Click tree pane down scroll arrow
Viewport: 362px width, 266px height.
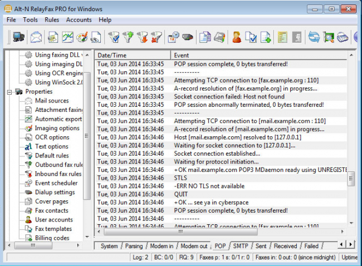pyautogui.click(x=87, y=237)
